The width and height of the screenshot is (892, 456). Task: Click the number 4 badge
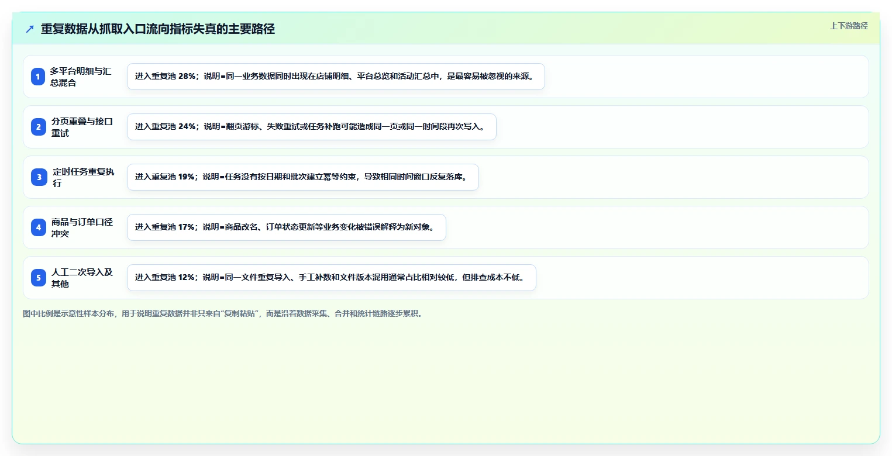[x=39, y=227]
